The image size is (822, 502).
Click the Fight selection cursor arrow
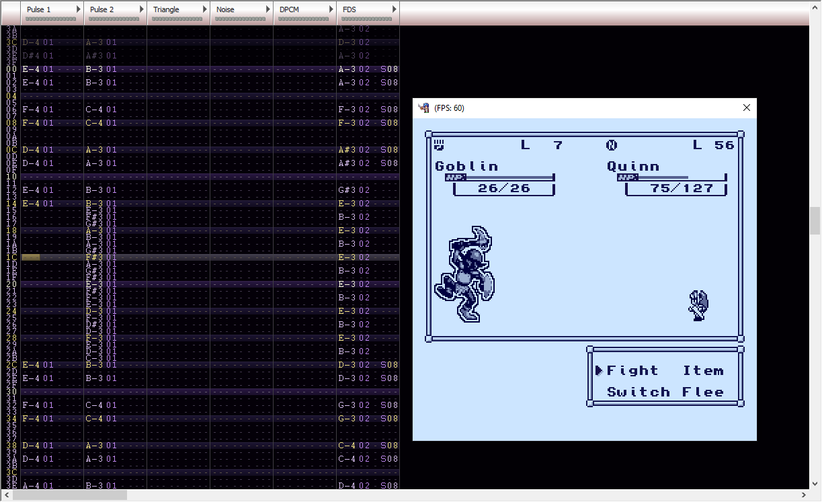coord(598,370)
